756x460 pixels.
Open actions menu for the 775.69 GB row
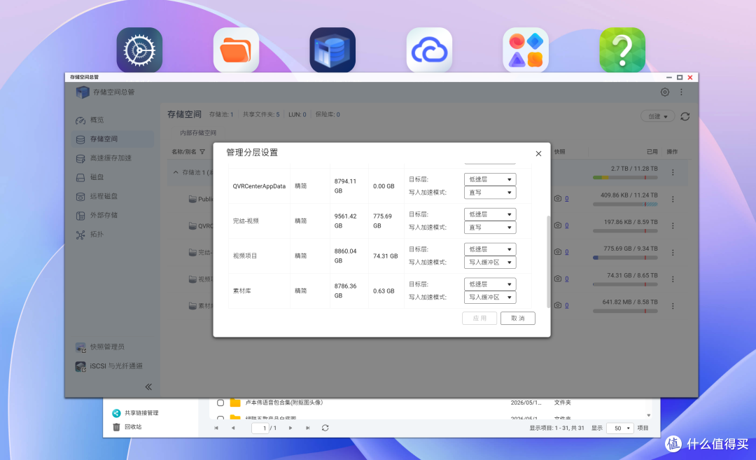coord(673,252)
